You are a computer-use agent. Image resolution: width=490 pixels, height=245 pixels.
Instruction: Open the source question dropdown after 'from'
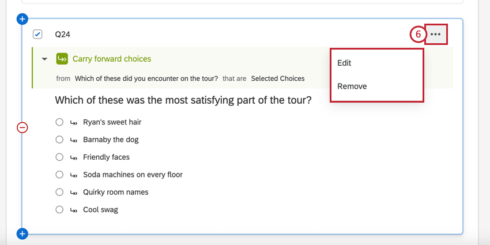[x=146, y=78]
